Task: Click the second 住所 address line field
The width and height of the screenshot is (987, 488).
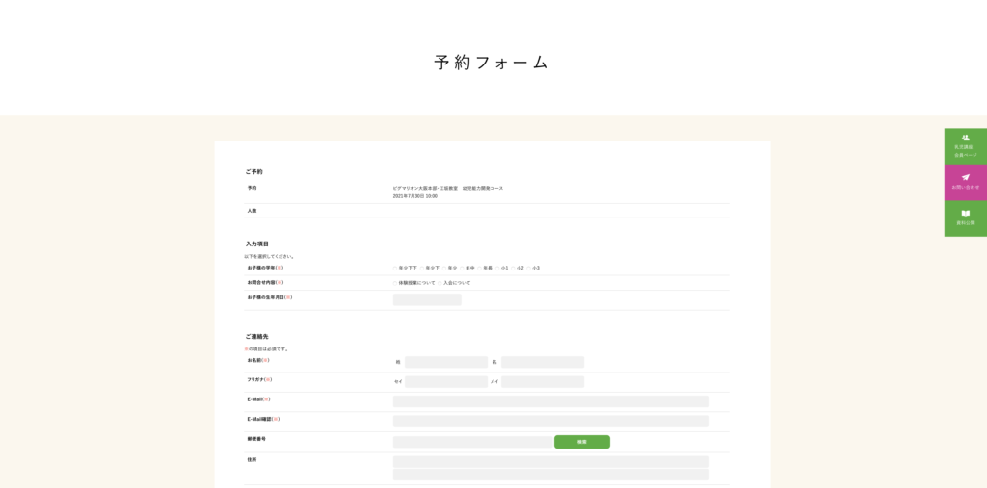Action: (550, 475)
